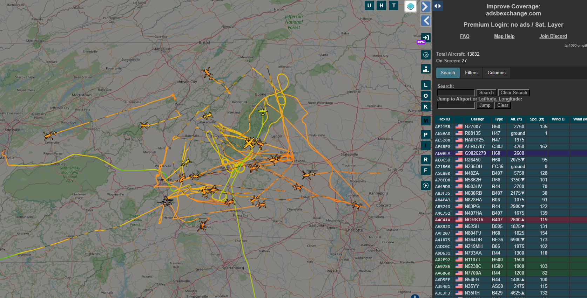Toggle the H map button
The width and height of the screenshot is (587, 298).
click(x=382, y=5)
